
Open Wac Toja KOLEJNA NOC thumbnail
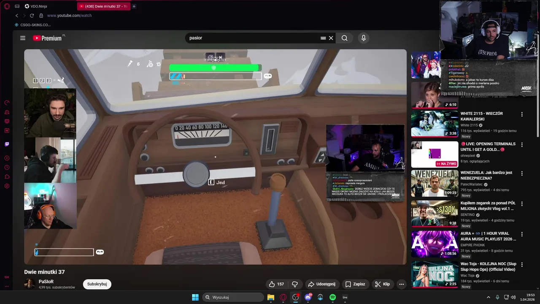coord(435,274)
